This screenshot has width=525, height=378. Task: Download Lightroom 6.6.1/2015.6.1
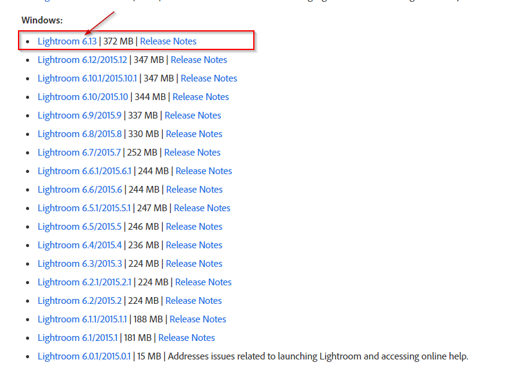[84, 171]
